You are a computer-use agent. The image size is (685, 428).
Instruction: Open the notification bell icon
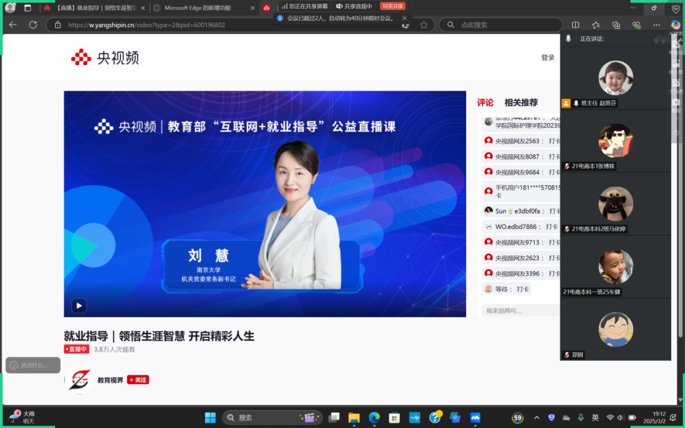(x=673, y=417)
